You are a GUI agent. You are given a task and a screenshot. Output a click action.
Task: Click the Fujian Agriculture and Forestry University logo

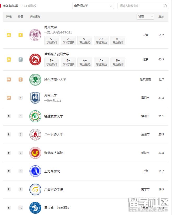35,116
